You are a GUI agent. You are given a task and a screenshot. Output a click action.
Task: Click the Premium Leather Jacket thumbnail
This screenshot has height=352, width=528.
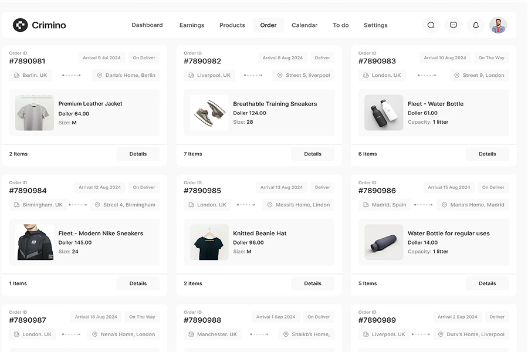point(35,113)
